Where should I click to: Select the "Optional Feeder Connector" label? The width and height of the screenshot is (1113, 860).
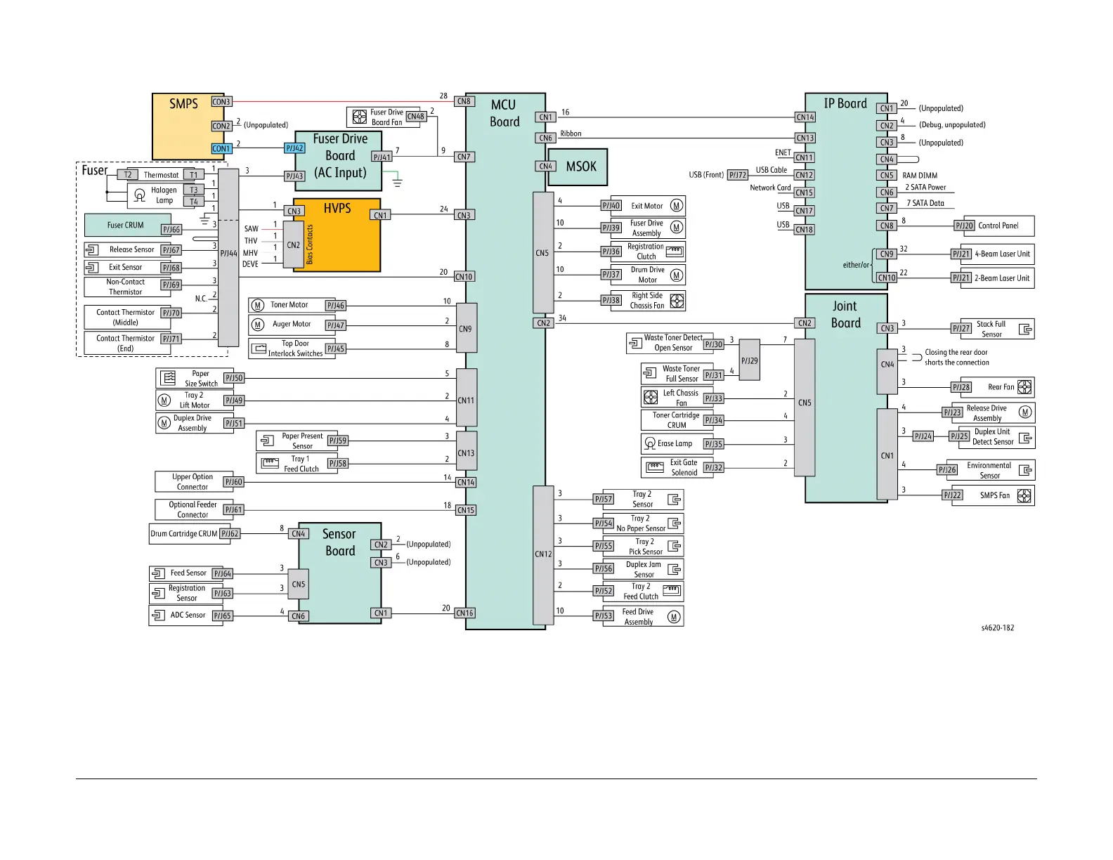tap(193, 509)
